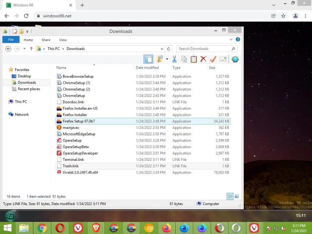Open Customize Quick Access Toolbar dropdown

point(27,31)
